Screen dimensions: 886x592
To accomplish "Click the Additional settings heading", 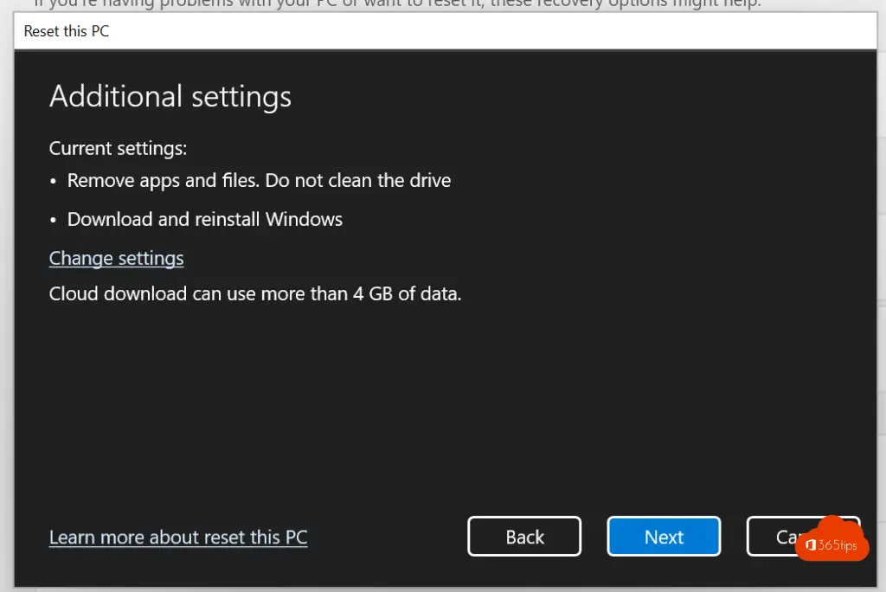I will 170,96.
